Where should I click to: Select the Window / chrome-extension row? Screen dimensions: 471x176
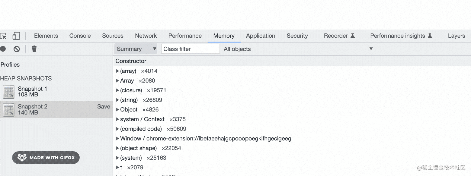(x=205, y=139)
